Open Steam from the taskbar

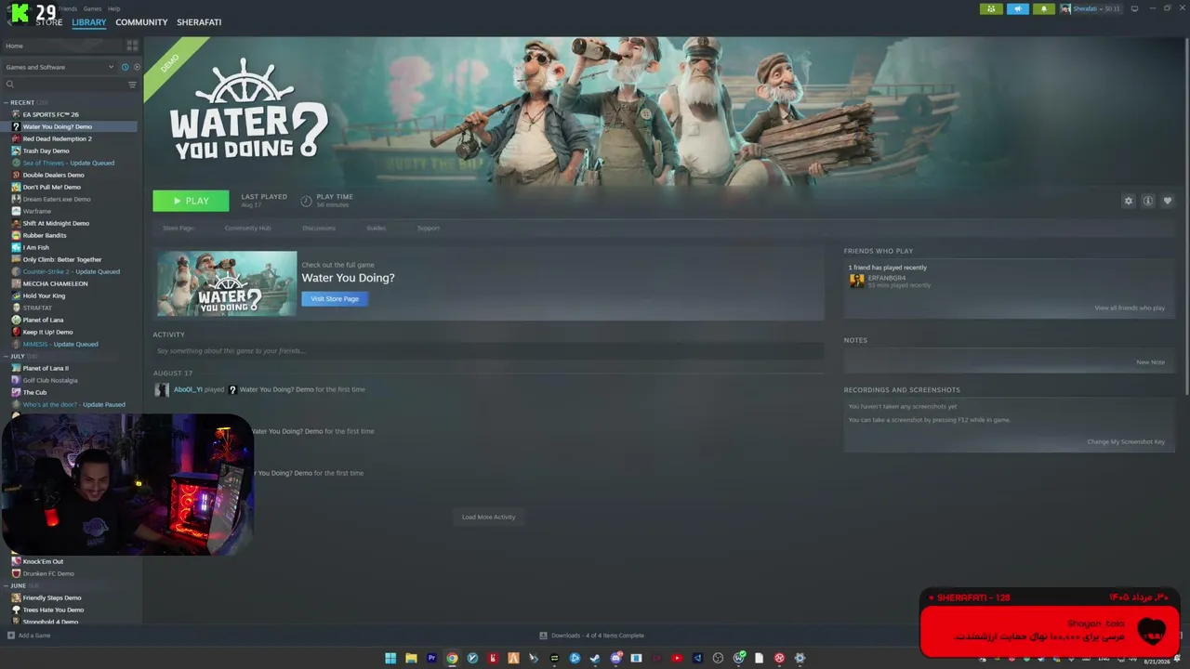[595, 659]
